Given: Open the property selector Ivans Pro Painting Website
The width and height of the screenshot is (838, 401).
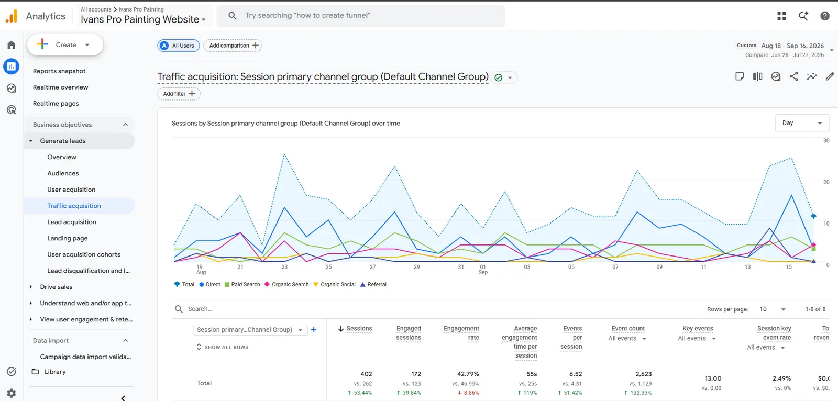Looking at the screenshot, I should (143, 19).
